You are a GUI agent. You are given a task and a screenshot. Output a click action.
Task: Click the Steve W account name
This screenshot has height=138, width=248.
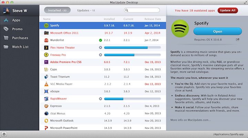(20, 11)
